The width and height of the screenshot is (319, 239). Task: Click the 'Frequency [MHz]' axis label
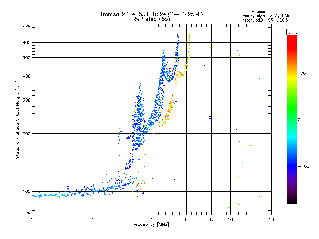[151, 225]
